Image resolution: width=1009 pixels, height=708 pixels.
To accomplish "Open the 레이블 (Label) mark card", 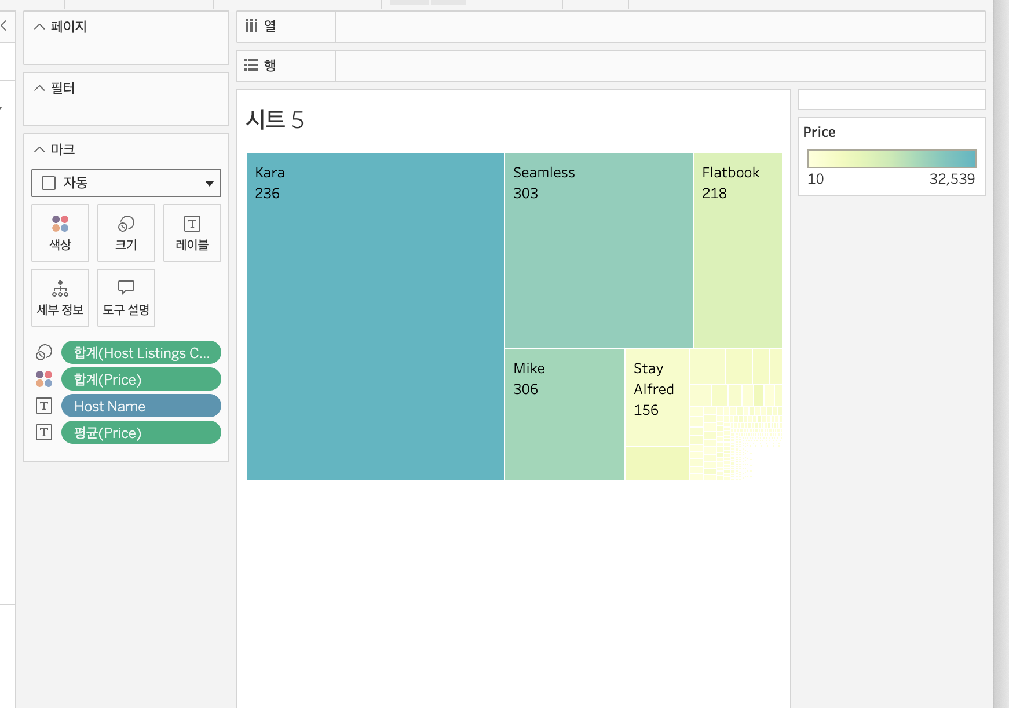I will point(192,233).
